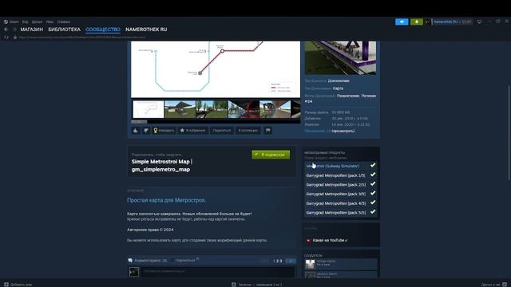Click the Развлечение add-on tag

(348, 96)
